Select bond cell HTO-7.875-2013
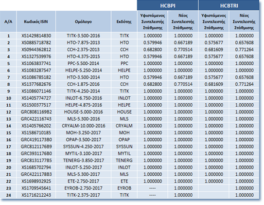264x205 pixels. 83,43
